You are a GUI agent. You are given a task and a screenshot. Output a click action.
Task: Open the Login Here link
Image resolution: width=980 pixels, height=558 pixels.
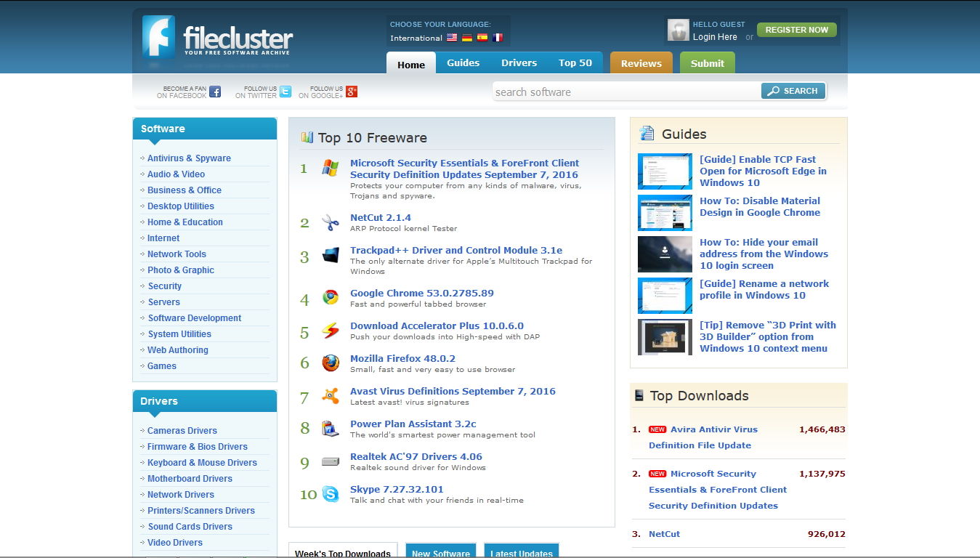tap(716, 37)
